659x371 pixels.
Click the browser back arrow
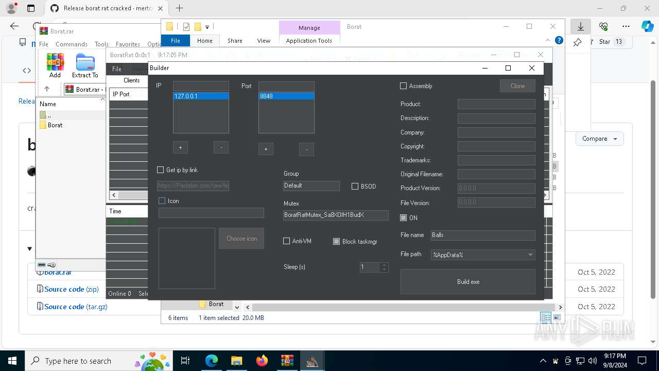point(14,26)
